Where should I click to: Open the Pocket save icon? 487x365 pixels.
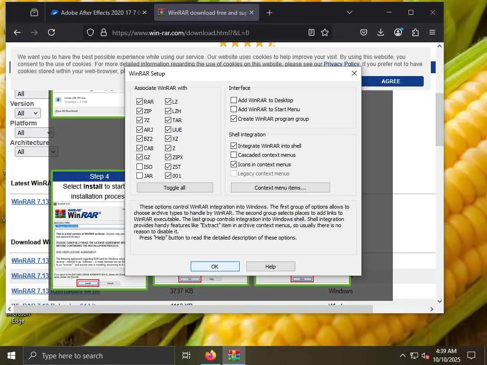[x=364, y=32]
